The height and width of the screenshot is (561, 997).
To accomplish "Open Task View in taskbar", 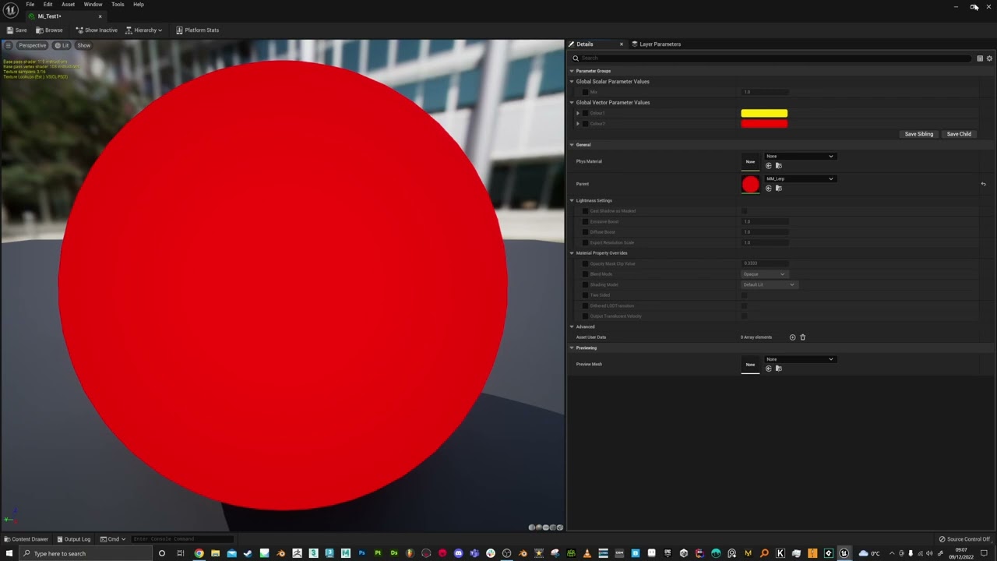I will click(180, 553).
